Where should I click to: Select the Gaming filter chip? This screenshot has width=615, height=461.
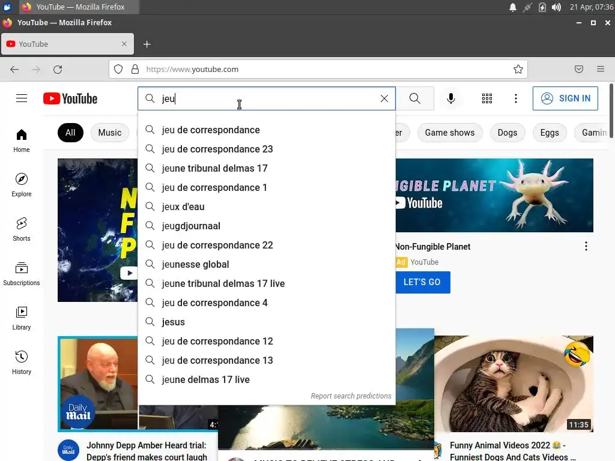(x=591, y=133)
